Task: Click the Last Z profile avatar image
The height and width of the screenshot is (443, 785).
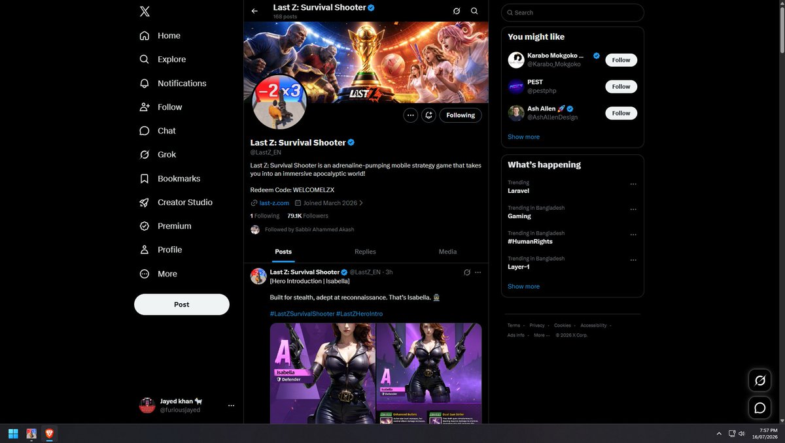Action: (279, 103)
